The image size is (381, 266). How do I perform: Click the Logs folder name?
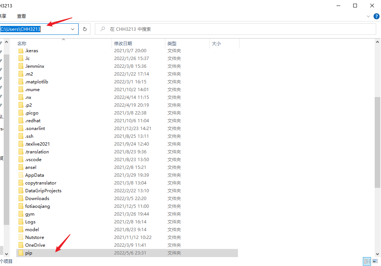[x=30, y=222]
